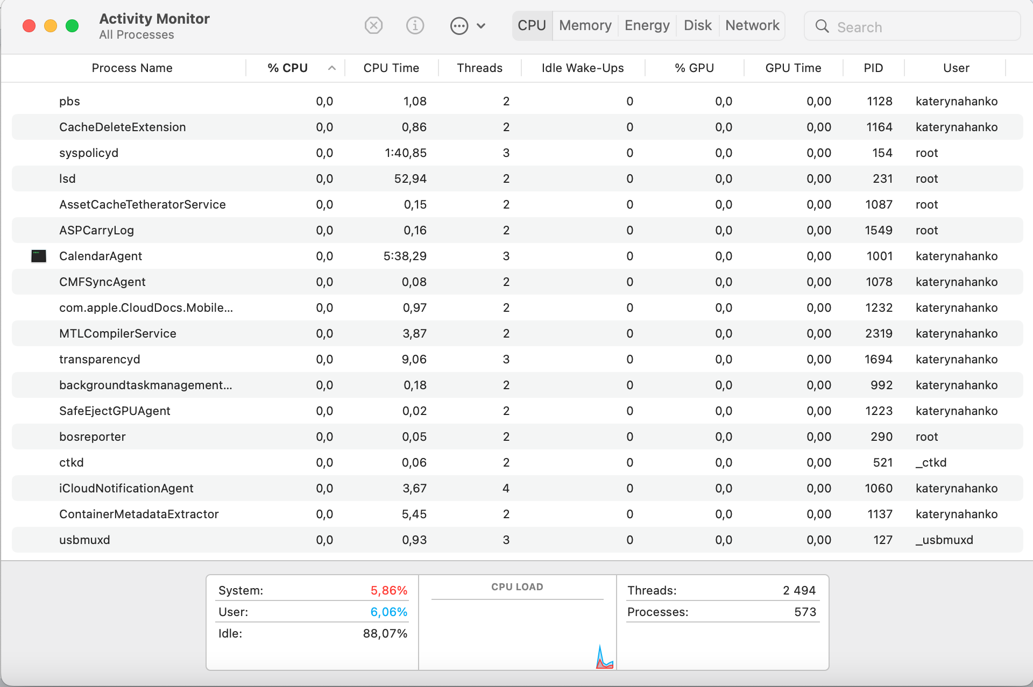
Task: Click the _ctkd user cell
Action: [931, 462]
